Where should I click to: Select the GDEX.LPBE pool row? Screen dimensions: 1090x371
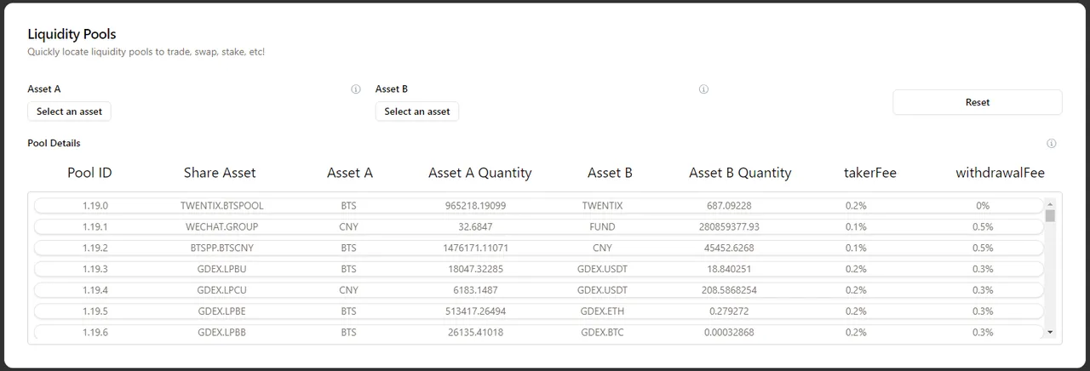pyautogui.click(x=538, y=311)
